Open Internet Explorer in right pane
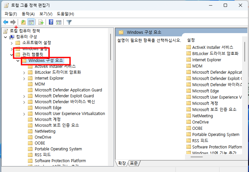 [x=207, y=60]
